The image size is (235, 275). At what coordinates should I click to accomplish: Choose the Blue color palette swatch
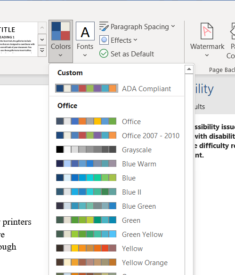tap(86, 178)
